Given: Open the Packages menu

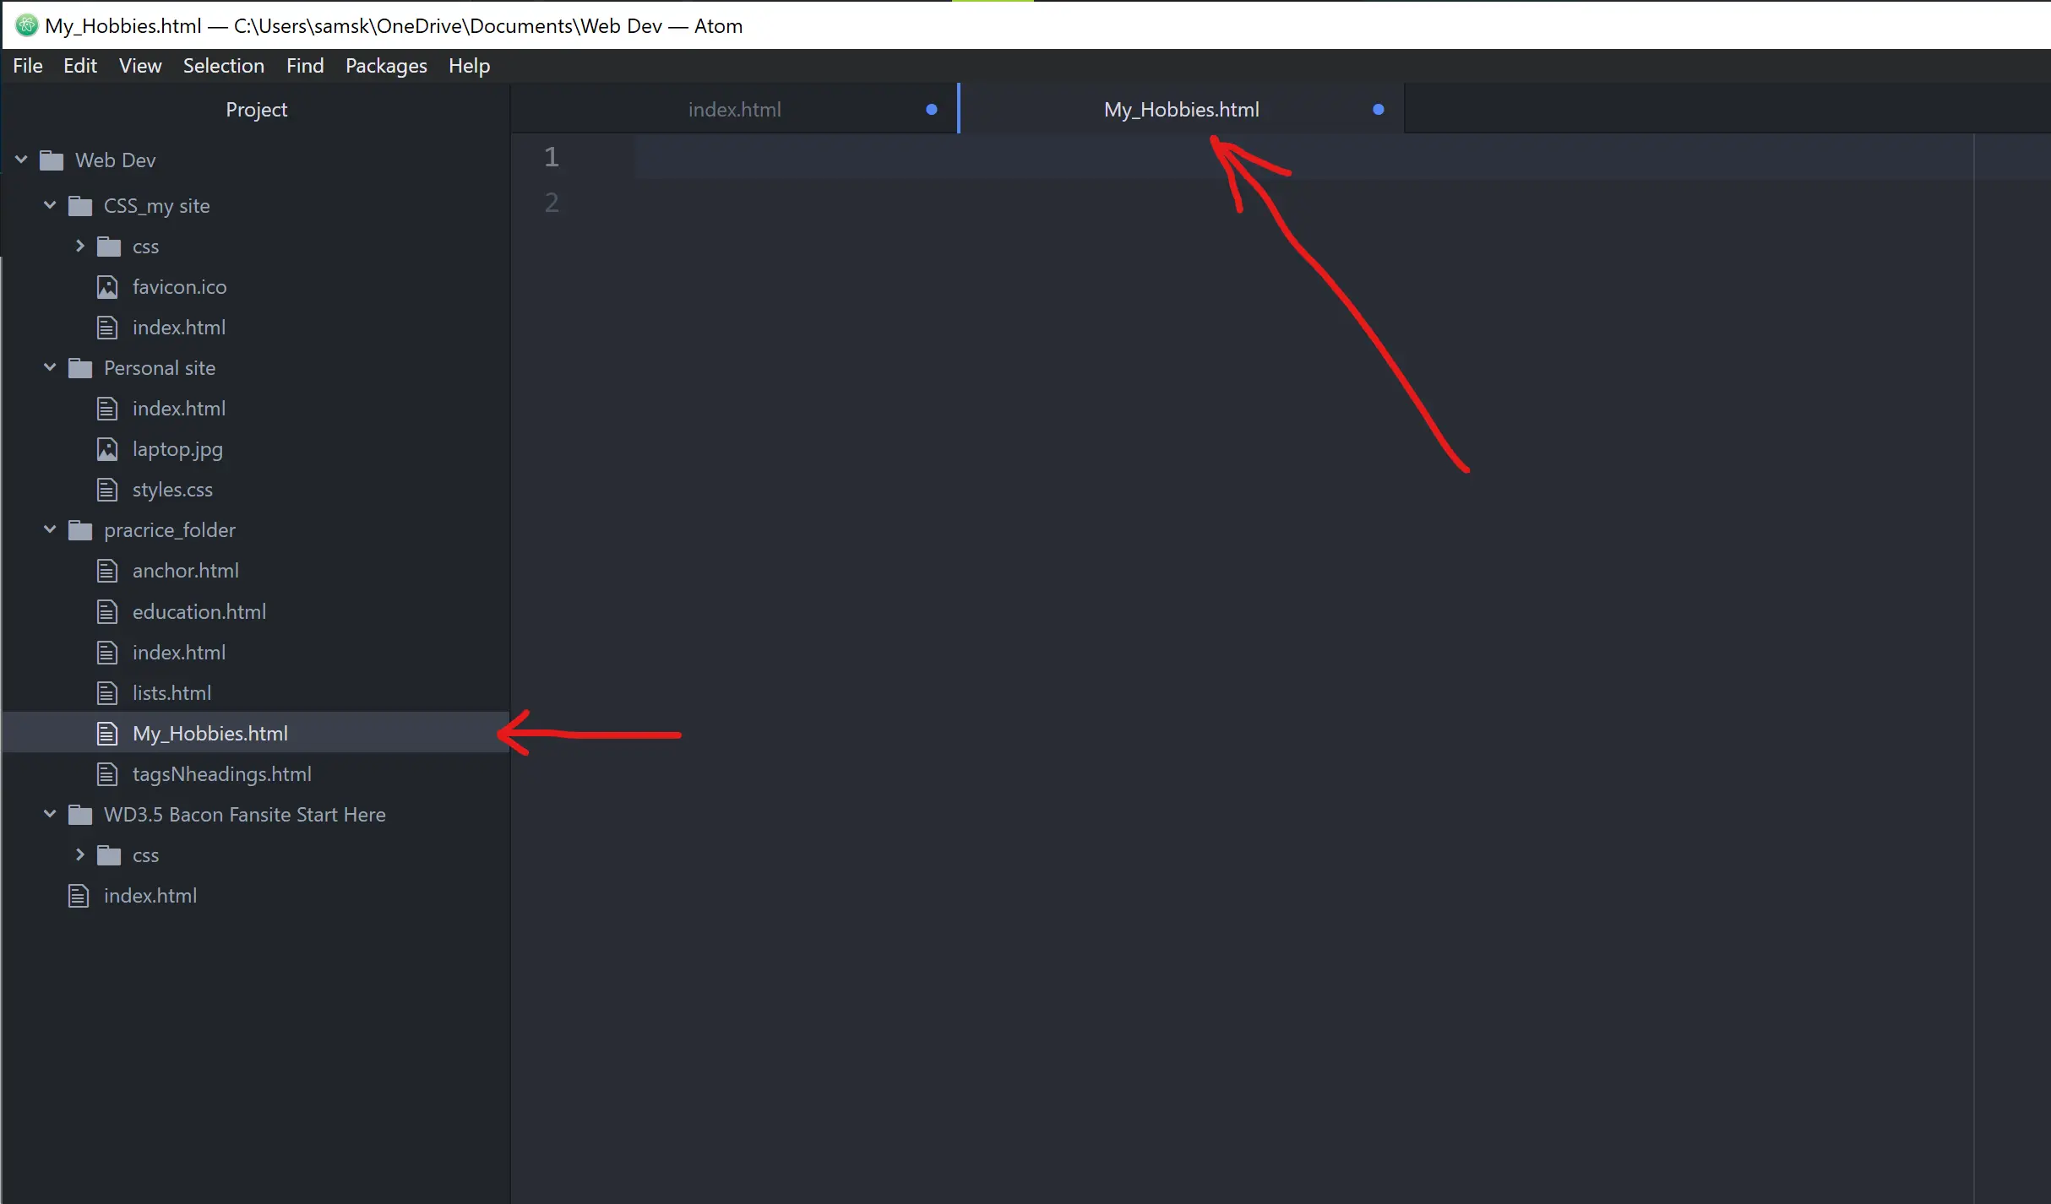Looking at the screenshot, I should (386, 66).
